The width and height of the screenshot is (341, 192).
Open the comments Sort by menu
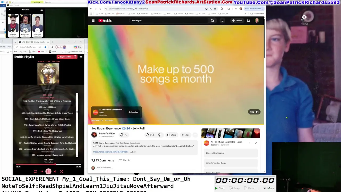click(x=124, y=160)
